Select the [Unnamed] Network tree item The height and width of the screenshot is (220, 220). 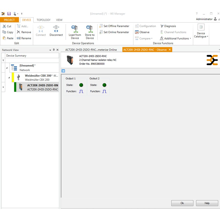(x=34, y=68)
